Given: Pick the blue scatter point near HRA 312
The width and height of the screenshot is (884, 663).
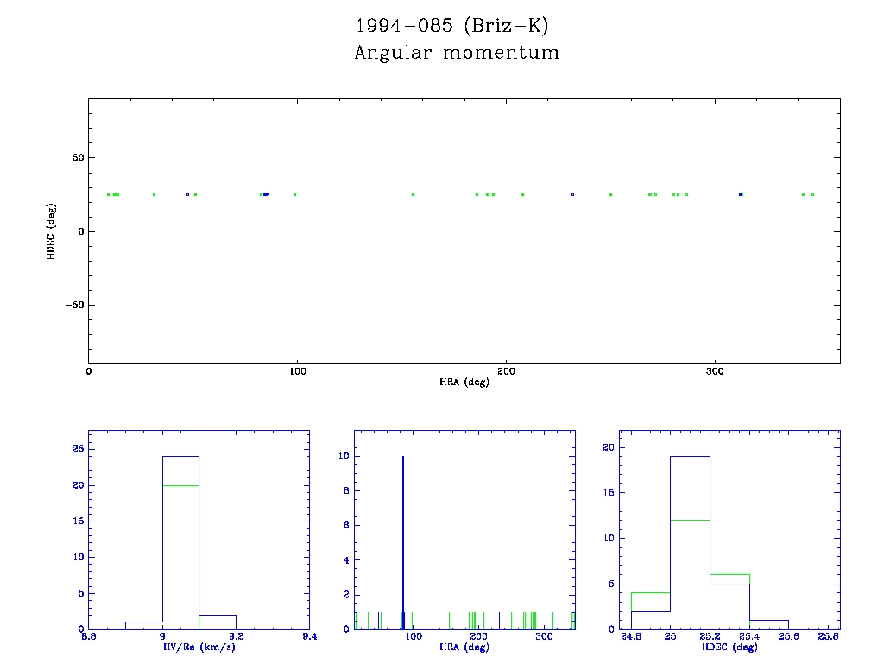Looking at the screenshot, I should point(741,194).
